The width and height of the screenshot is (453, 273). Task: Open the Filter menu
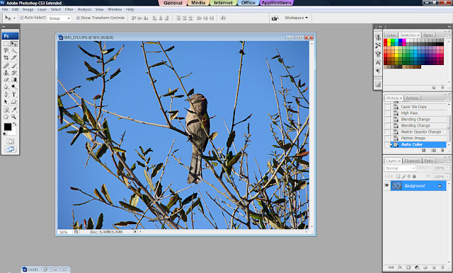(x=69, y=9)
